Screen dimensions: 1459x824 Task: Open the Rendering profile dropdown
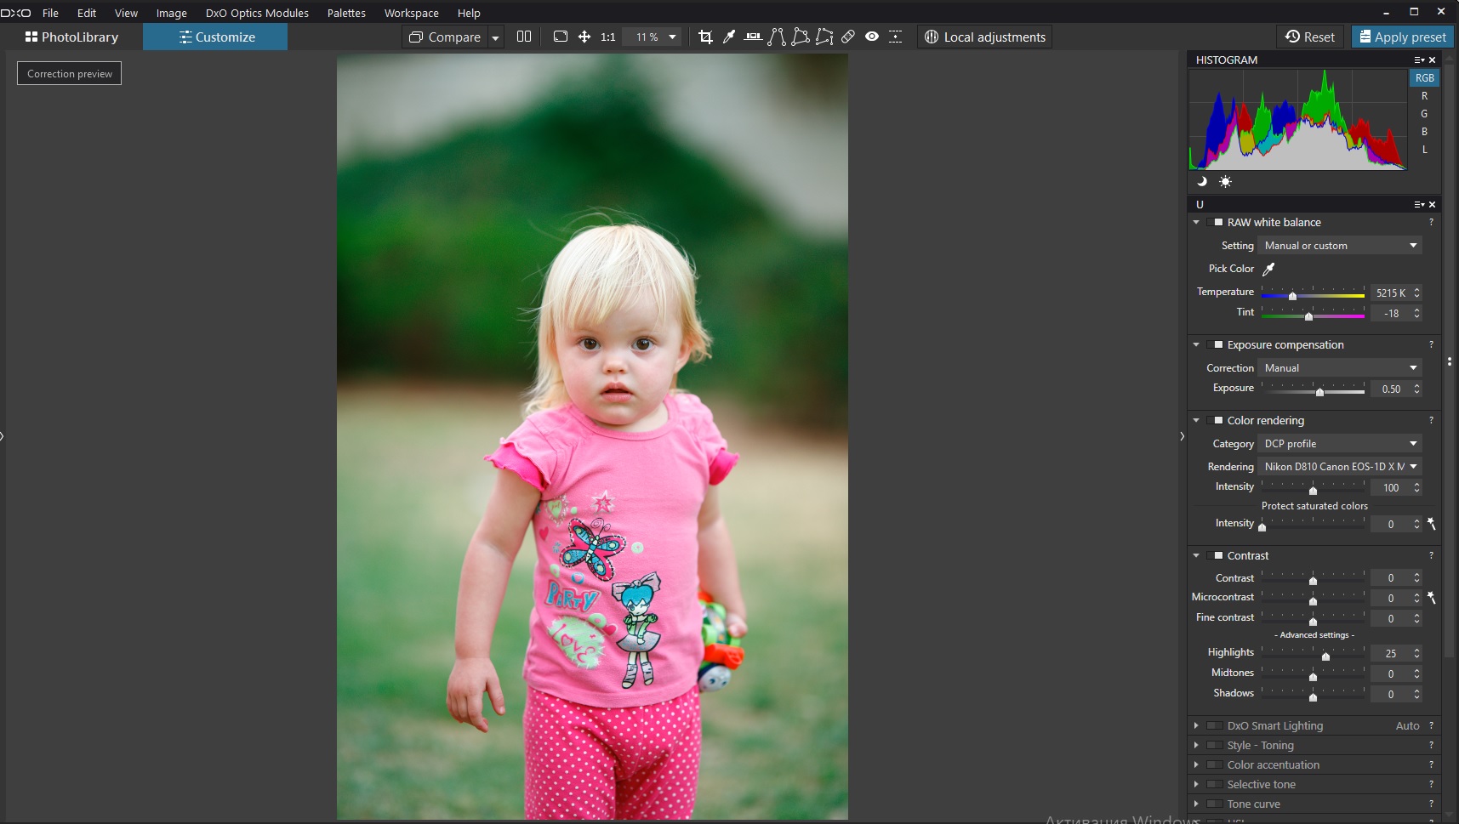[x=1340, y=467]
